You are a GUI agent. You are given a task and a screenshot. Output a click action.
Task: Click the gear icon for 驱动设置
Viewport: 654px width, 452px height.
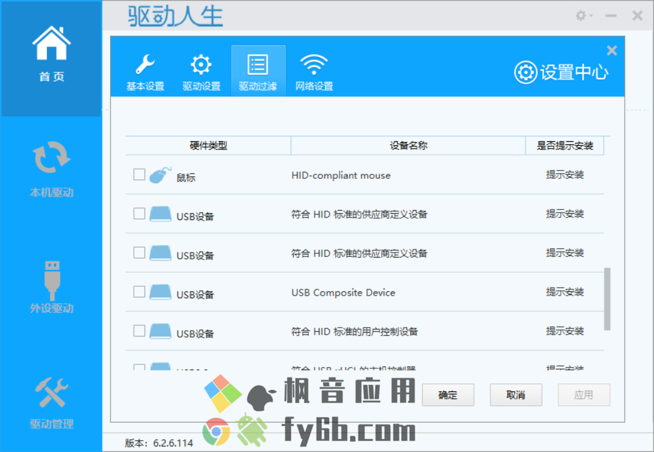click(x=201, y=64)
